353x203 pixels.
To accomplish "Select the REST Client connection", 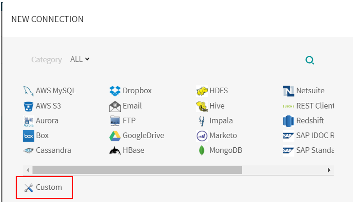I will [x=308, y=106].
